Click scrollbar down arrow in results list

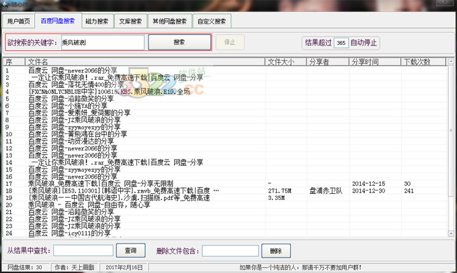click(451, 233)
